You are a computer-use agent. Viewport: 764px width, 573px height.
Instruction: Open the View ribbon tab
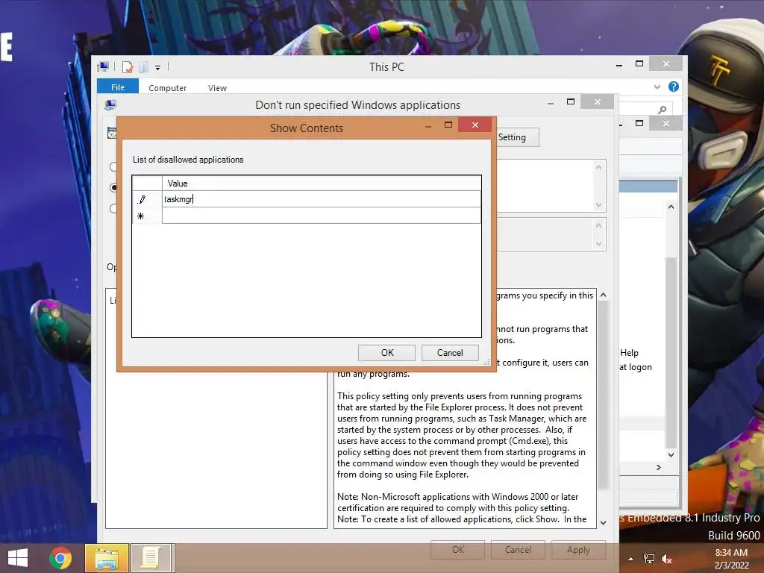point(217,88)
